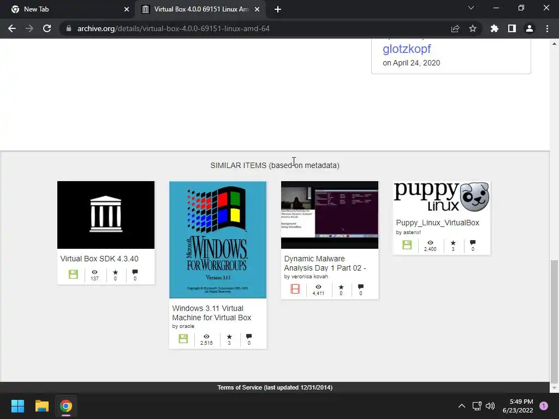Viewport: 559px width, 419px height.
Task: Click the forward navigation arrow
Action: [x=29, y=28]
